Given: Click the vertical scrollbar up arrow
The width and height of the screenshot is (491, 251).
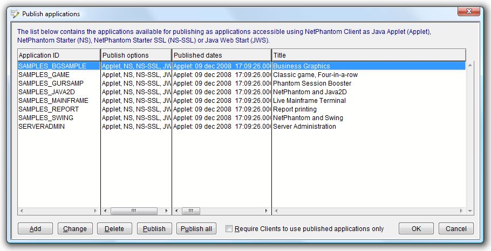Looking at the screenshot, I should tap(470, 65).
